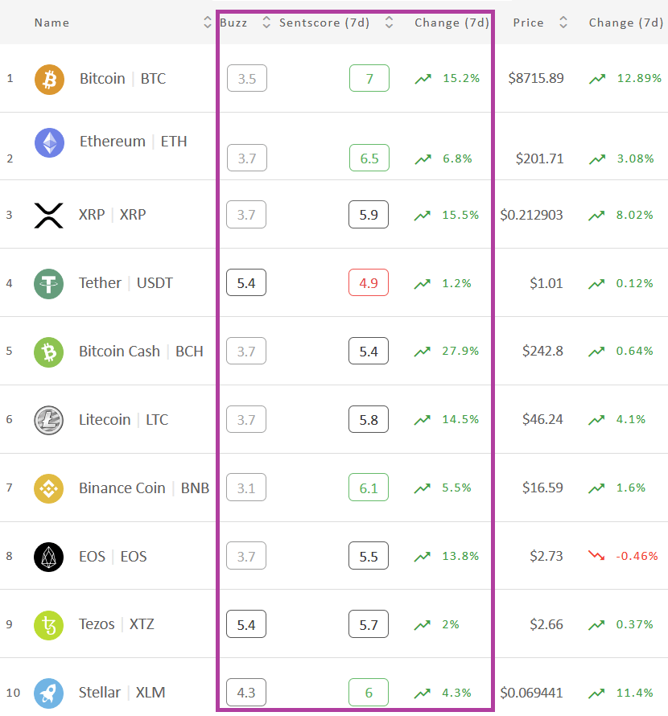Select the Binance Coin logo icon
The width and height of the screenshot is (668, 716).
click(x=48, y=488)
